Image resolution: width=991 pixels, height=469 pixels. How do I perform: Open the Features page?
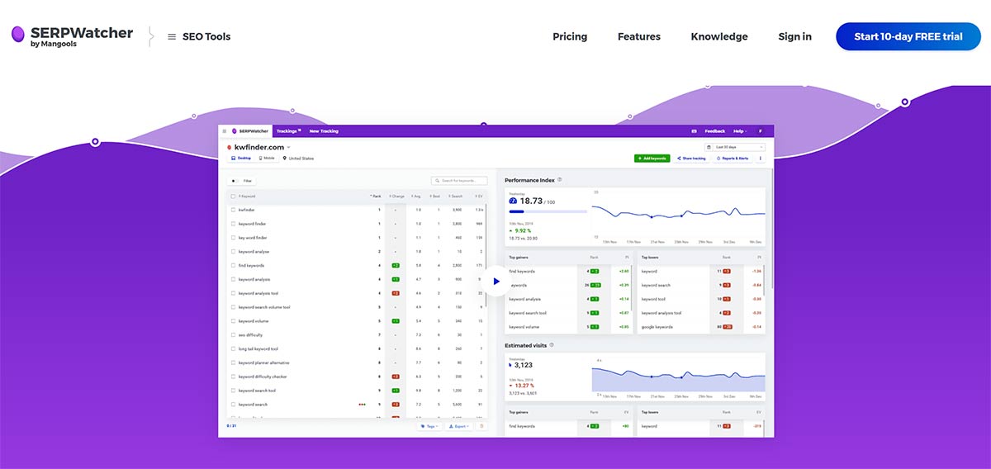pos(639,36)
